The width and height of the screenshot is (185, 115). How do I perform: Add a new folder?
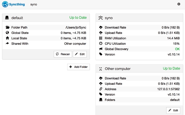tap(78, 67)
